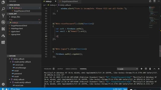Click the errors count in status bar
The width and height of the screenshot is (161, 90).
[4, 89]
